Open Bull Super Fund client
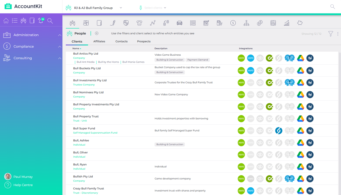 (x=84, y=128)
